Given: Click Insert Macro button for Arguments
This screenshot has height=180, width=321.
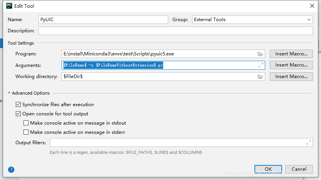Looking at the screenshot, I should (291, 65).
